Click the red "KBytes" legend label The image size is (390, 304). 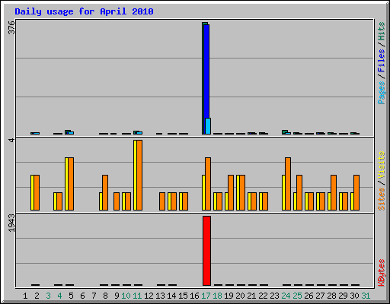pyautogui.click(x=382, y=273)
